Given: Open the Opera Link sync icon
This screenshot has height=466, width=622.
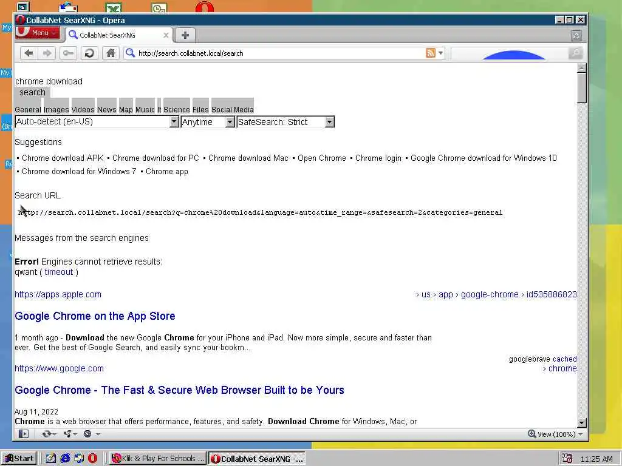Looking at the screenshot, I should (x=49, y=434).
